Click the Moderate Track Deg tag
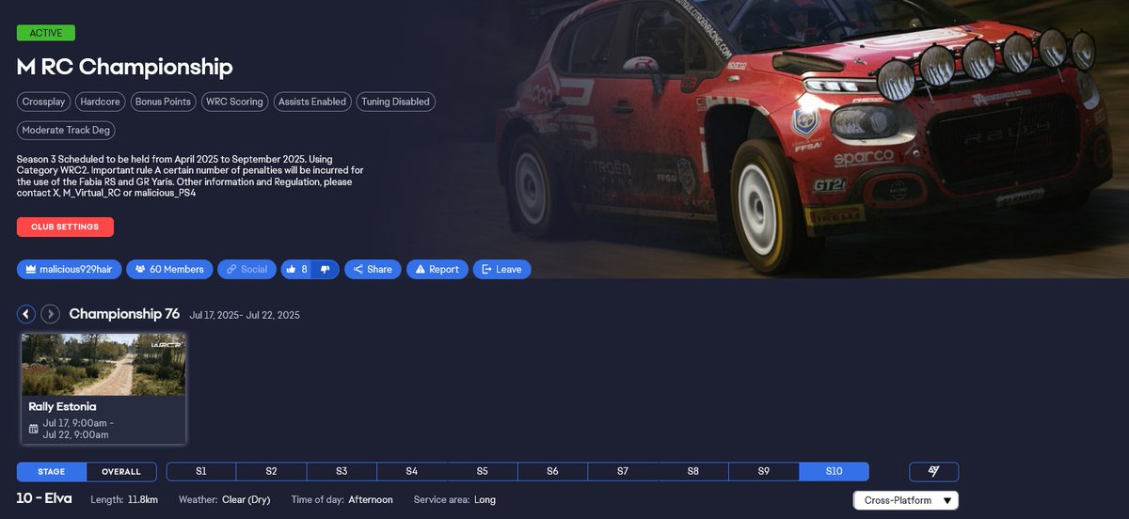Screen dimensions: 1129x519 click(66, 130)
